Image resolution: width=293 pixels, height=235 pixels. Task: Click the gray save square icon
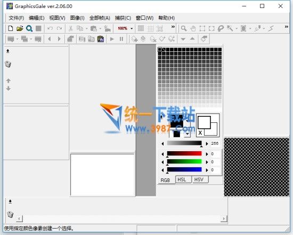(38, 28)
